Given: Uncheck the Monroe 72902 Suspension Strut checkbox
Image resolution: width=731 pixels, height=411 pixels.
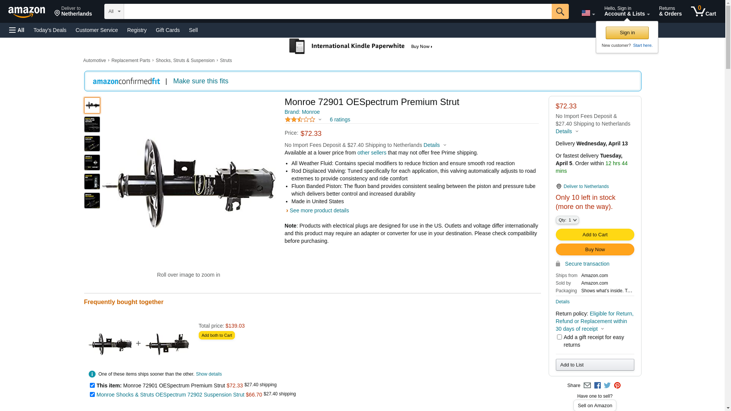Looking at the screenshot, I should [92, 394].
